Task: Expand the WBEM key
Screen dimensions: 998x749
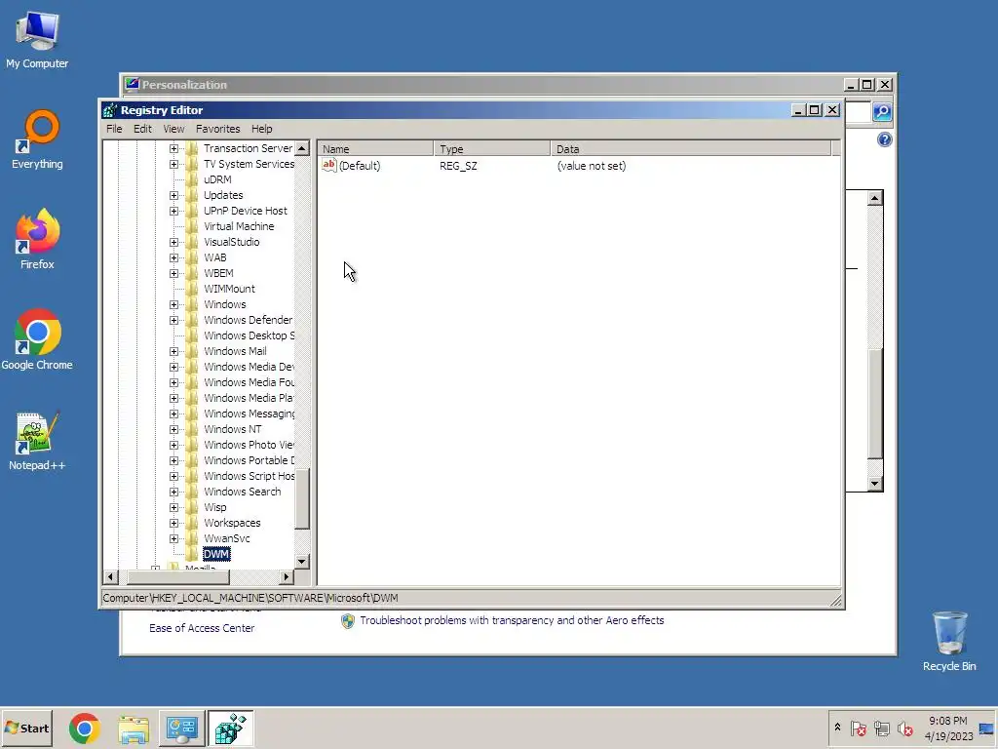Action: (x=173, y=273)
